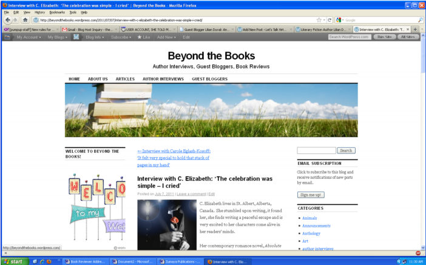Click the Sign me up! button
The width and height of the screenshot is (426, 265).
point(311,195)
